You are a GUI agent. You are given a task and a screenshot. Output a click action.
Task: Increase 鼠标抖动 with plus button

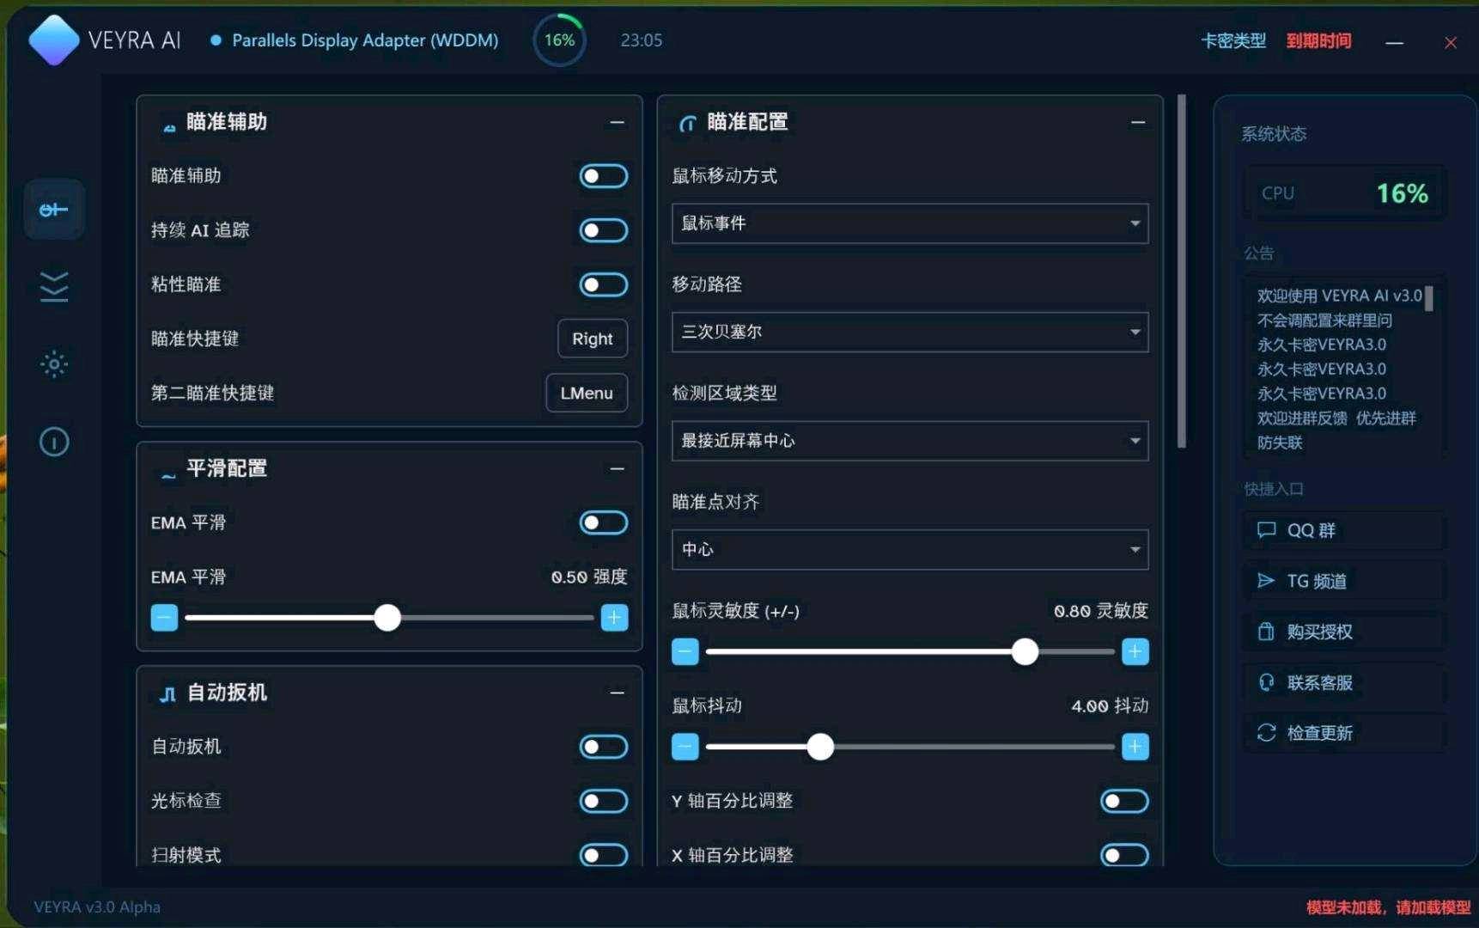pos(1135,747)
